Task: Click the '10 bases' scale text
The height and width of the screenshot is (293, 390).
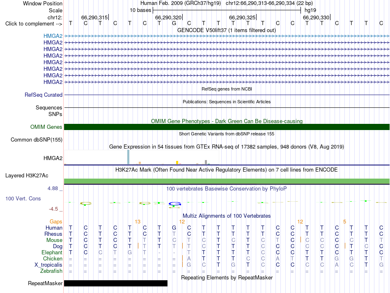Action: coord(140,10)
